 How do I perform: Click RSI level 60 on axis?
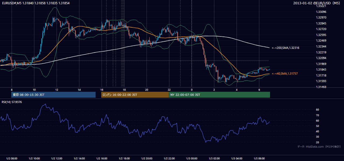pos(318,120)
